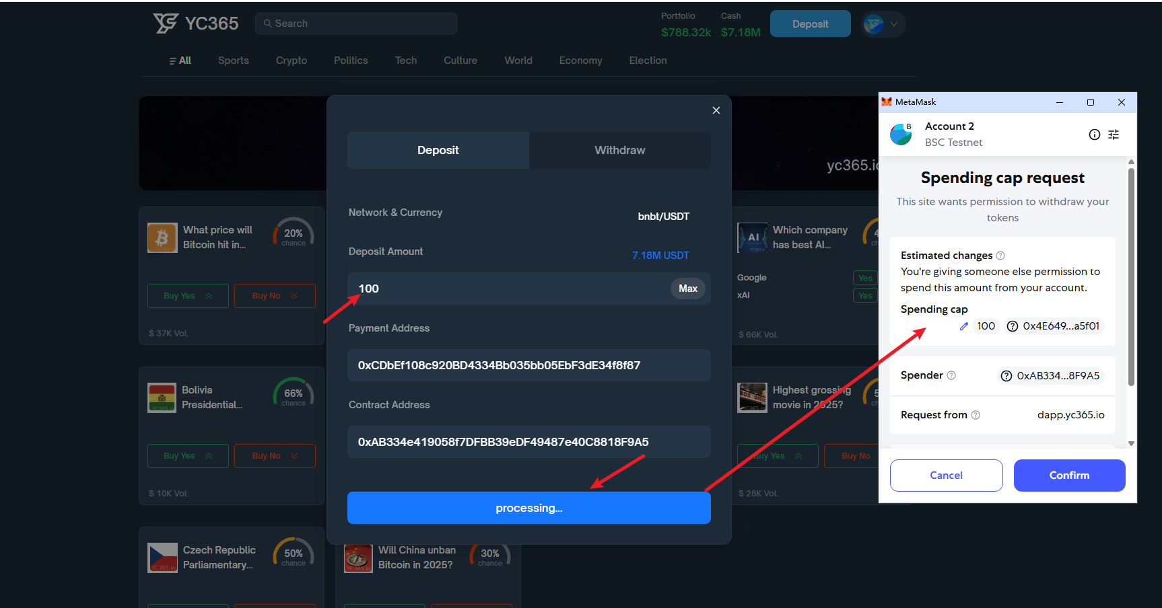Click the China unban Bitcoin thumbnail
The height and width of the screenshot is (608, 1162).
tap(358, 558)
